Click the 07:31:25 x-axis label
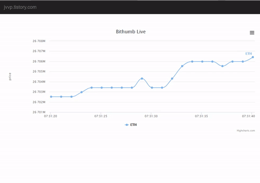Screen dimensions: 260x183 coord(101,116)
